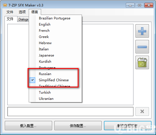Viewport: 156px width, 135px height.
Task: Switch to the Dialogs tab
Action: (23, 19)
